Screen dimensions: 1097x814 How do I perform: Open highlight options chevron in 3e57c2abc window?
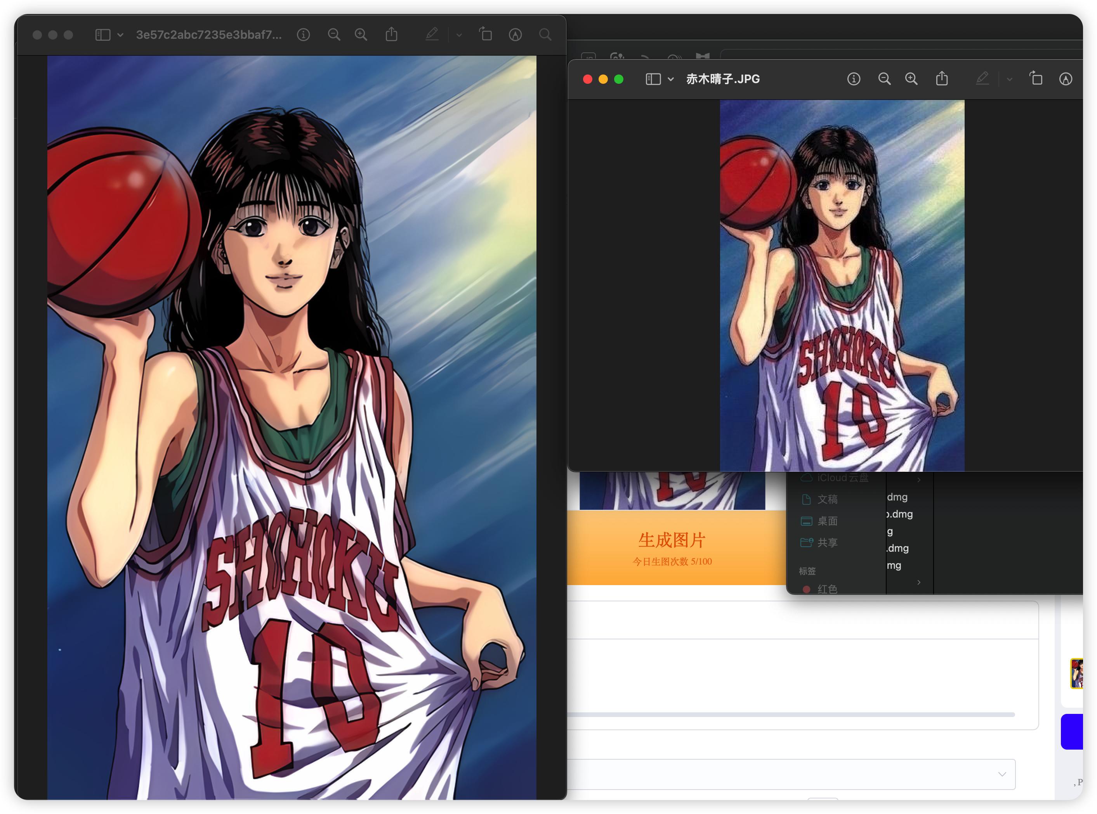pyautogui.click(x=459, y=35)
